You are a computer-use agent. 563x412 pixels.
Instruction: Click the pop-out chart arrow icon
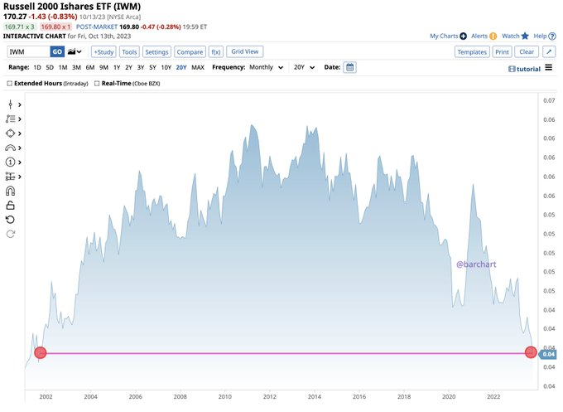(549, 51)
